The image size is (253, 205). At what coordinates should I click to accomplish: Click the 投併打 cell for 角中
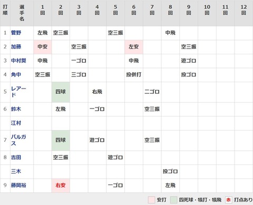[x=134, y=75]
